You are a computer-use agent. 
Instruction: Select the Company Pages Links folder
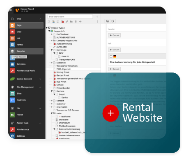tap(67, 41)
